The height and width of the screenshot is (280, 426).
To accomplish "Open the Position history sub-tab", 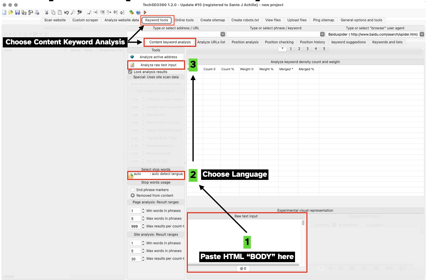I will pos(312,42).
